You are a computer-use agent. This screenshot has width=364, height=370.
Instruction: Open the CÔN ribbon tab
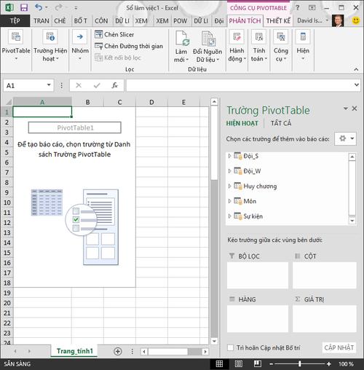pos(101,21)
